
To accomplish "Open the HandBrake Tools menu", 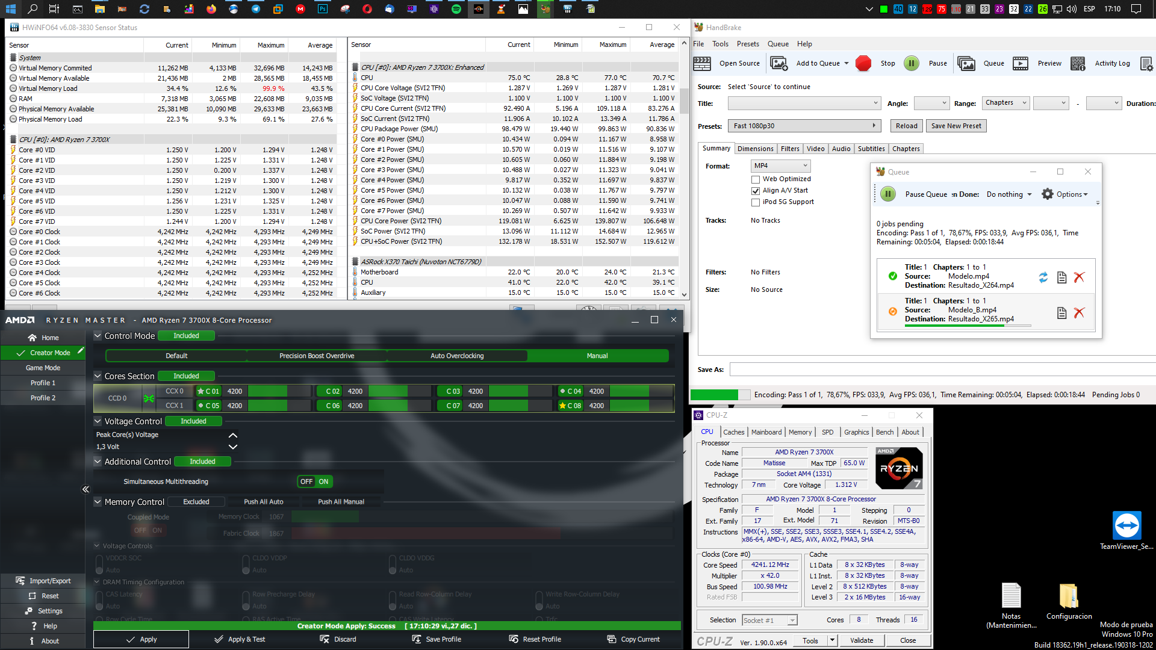I will [x=720, y=44].
